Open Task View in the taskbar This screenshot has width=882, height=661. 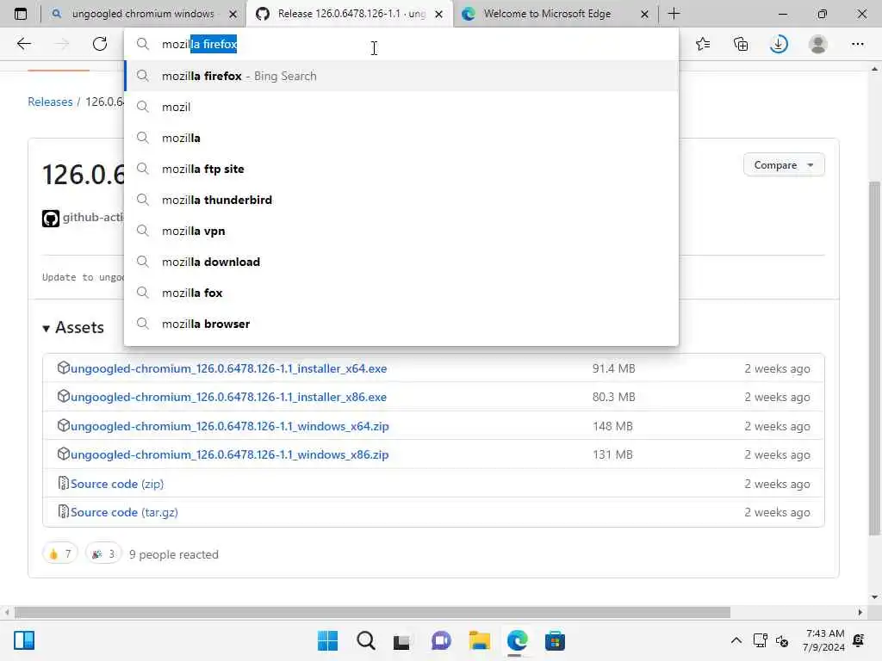(401, 641)
